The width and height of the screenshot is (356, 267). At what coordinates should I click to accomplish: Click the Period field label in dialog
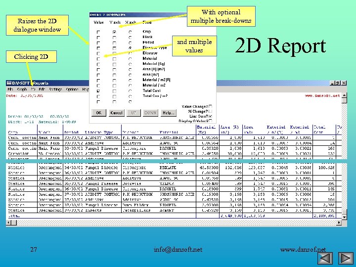[x=148, y=42]
